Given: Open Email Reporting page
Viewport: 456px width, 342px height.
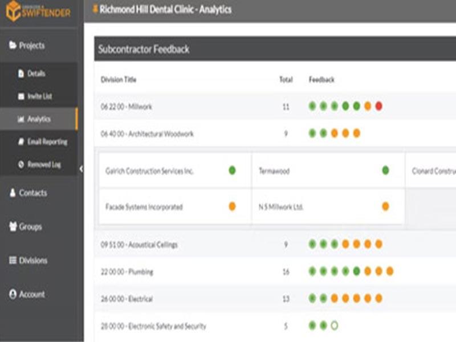Looking at the screenshot, I should pos(39,141).
